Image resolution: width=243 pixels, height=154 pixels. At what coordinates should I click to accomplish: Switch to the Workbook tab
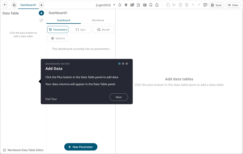coord(98,20)
